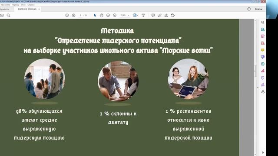Zoom in with the plus button
The image size is (278, 156).
[x=115, y=16]
